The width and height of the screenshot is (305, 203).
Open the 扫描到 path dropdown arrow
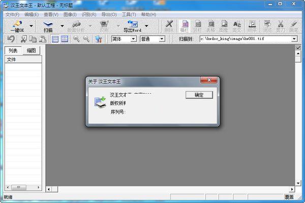[x=294, y=39]
